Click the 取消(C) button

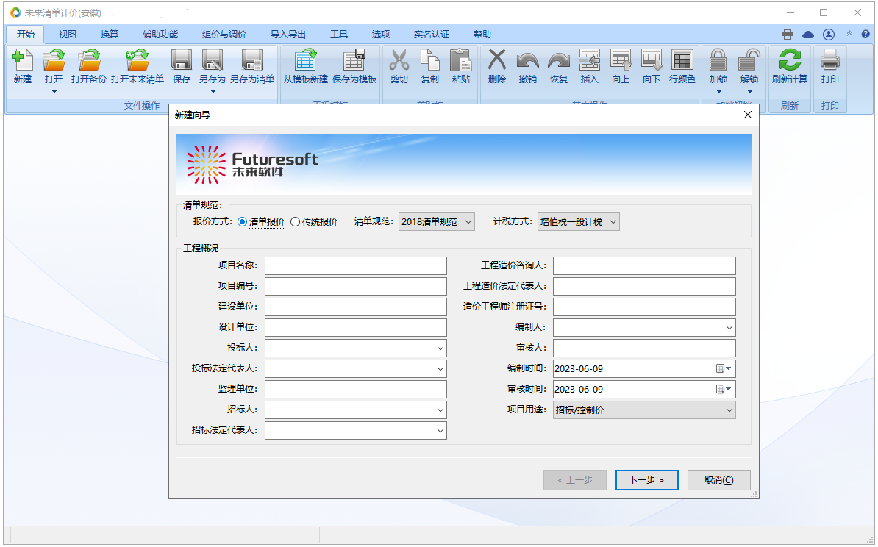[719, 480]
